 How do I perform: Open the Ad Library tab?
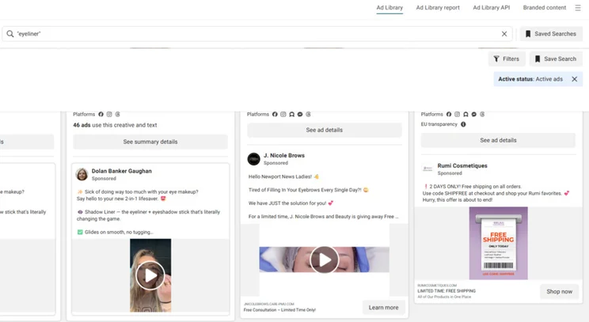click(389, 7)
